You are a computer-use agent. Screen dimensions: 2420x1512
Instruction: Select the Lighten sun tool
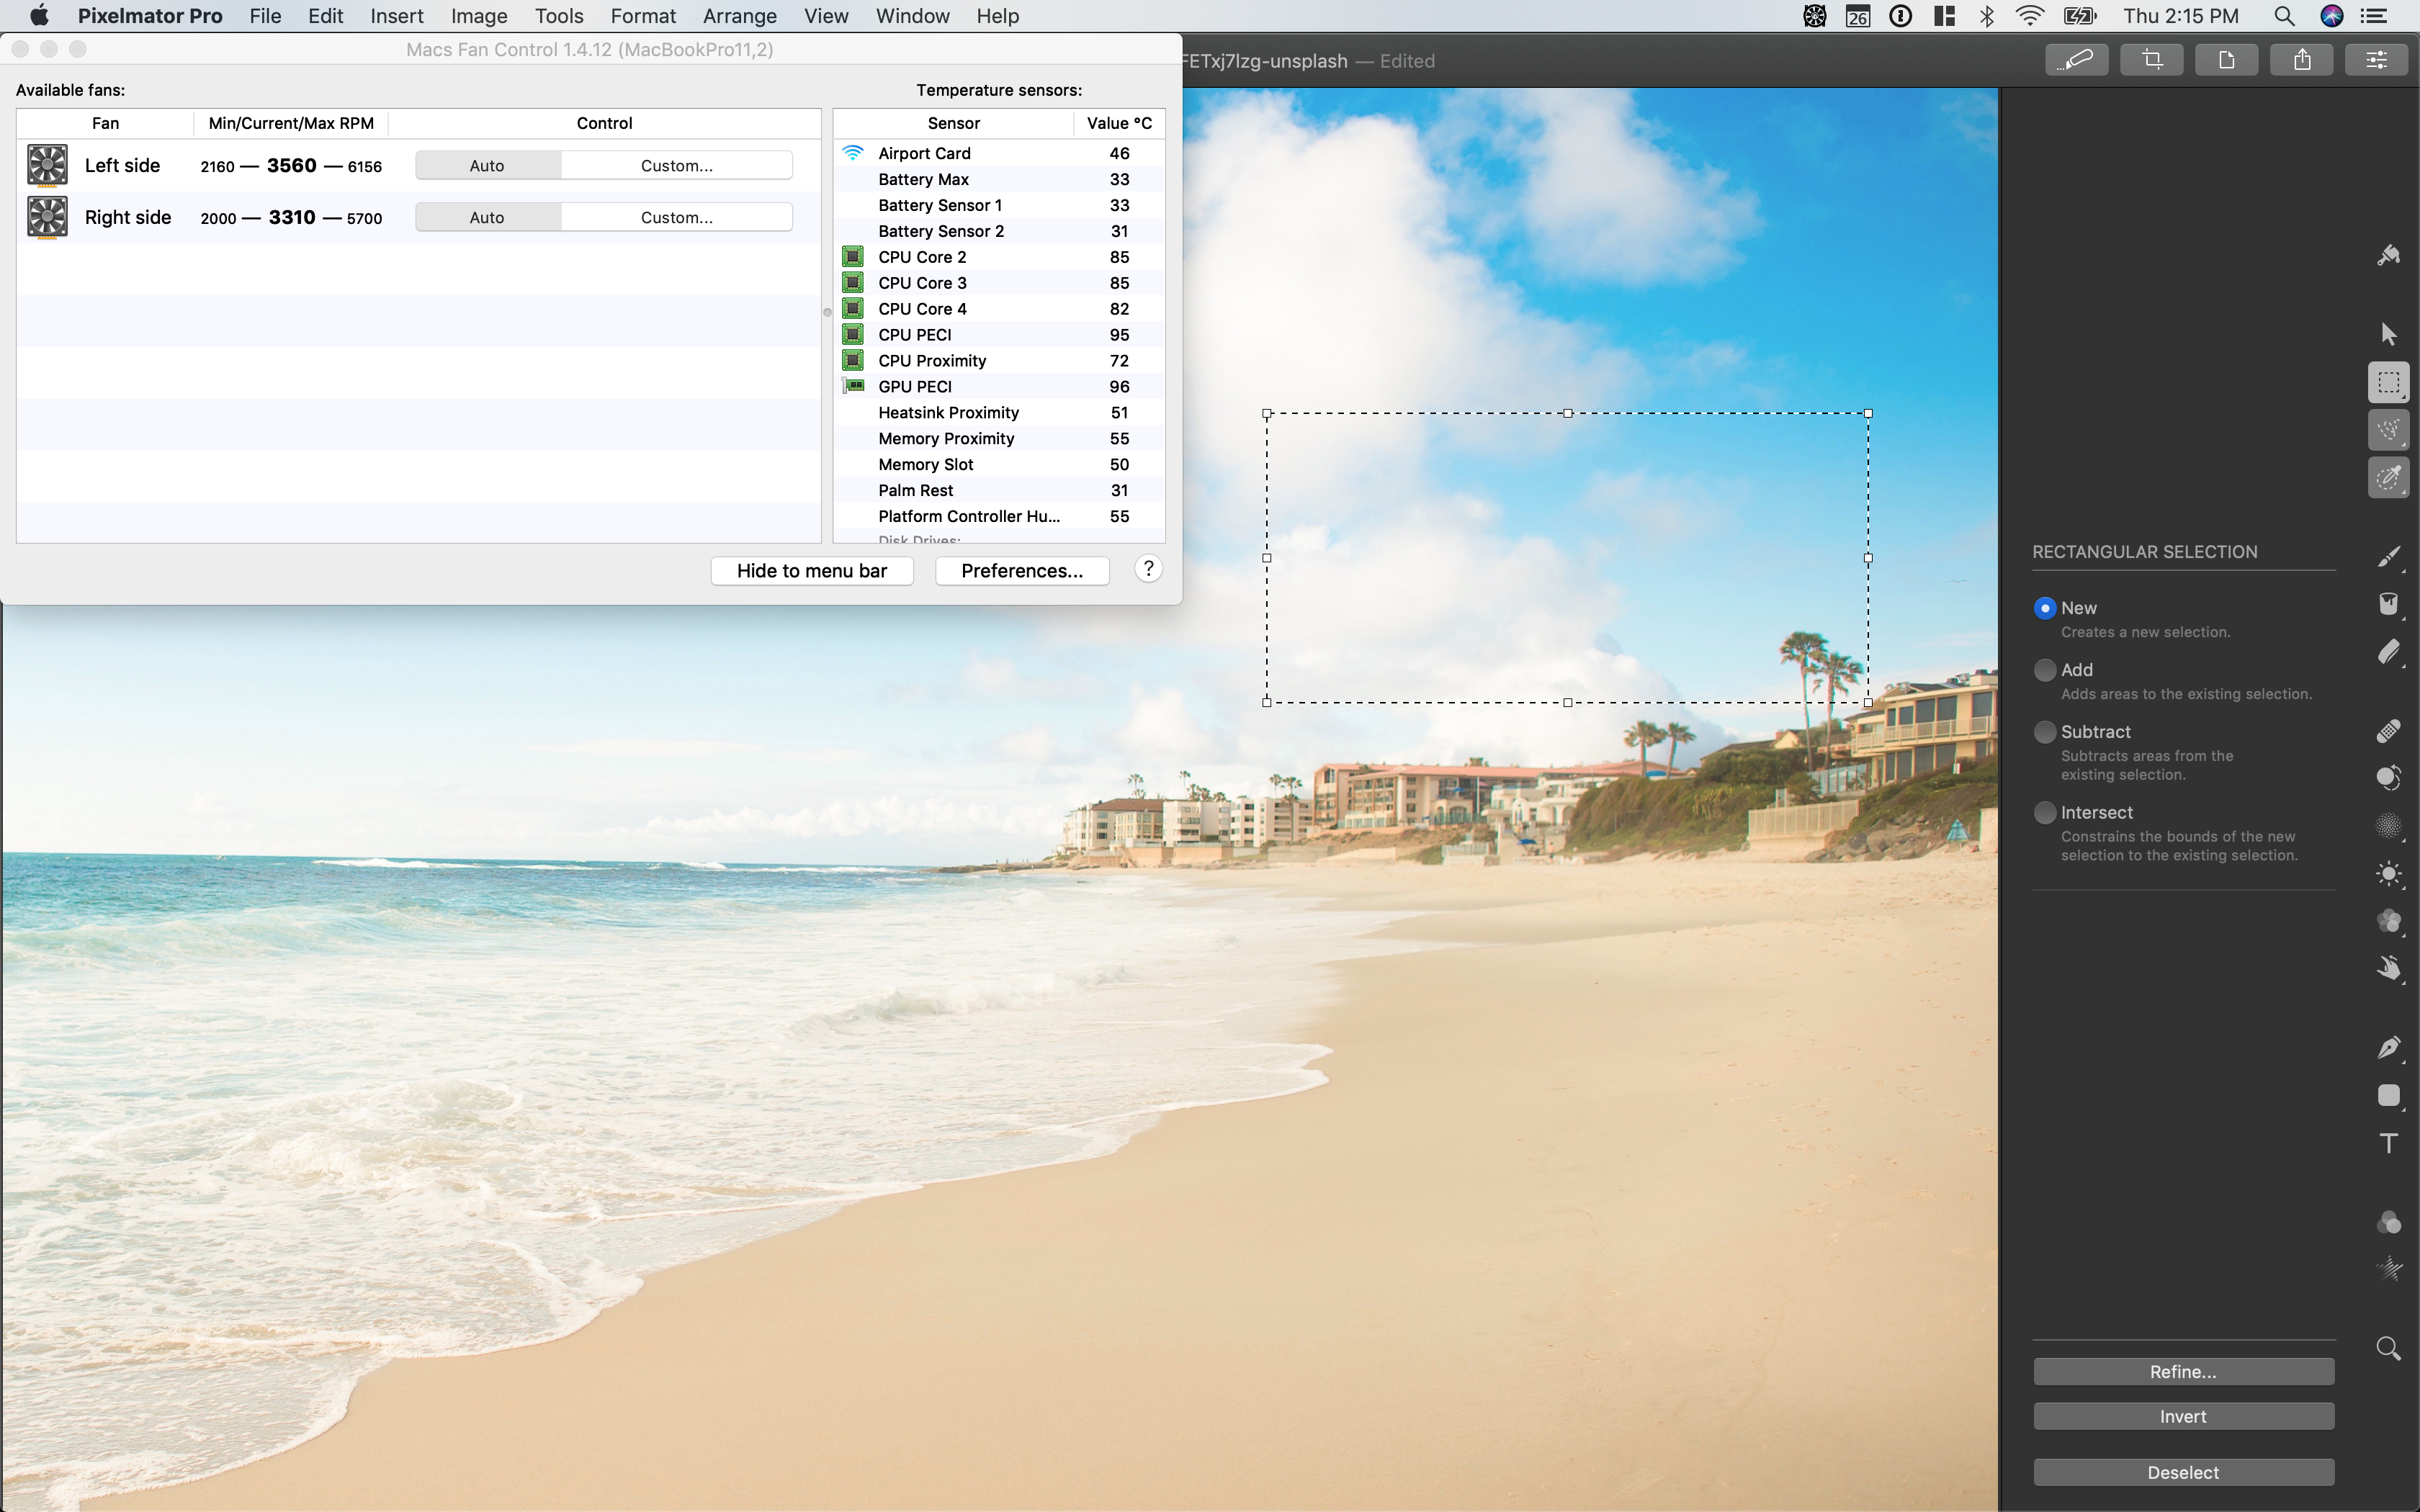pyautogui.click(x=2388, y=874)
